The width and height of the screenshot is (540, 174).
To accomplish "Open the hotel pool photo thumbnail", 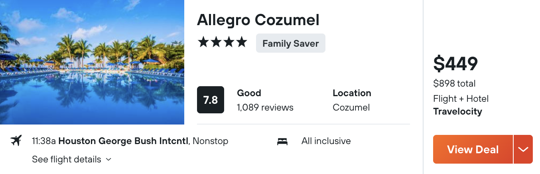I will pyautogui.click(x=92, y=62).
